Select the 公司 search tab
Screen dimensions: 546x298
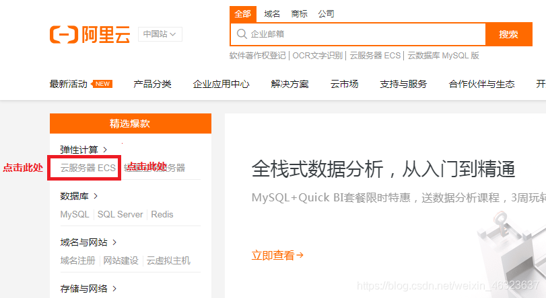coord(327,14)
